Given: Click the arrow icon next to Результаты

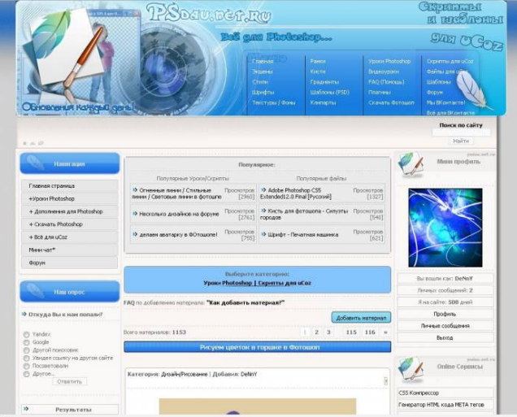Looking at the screenshot, I should [x=27, y=410].
